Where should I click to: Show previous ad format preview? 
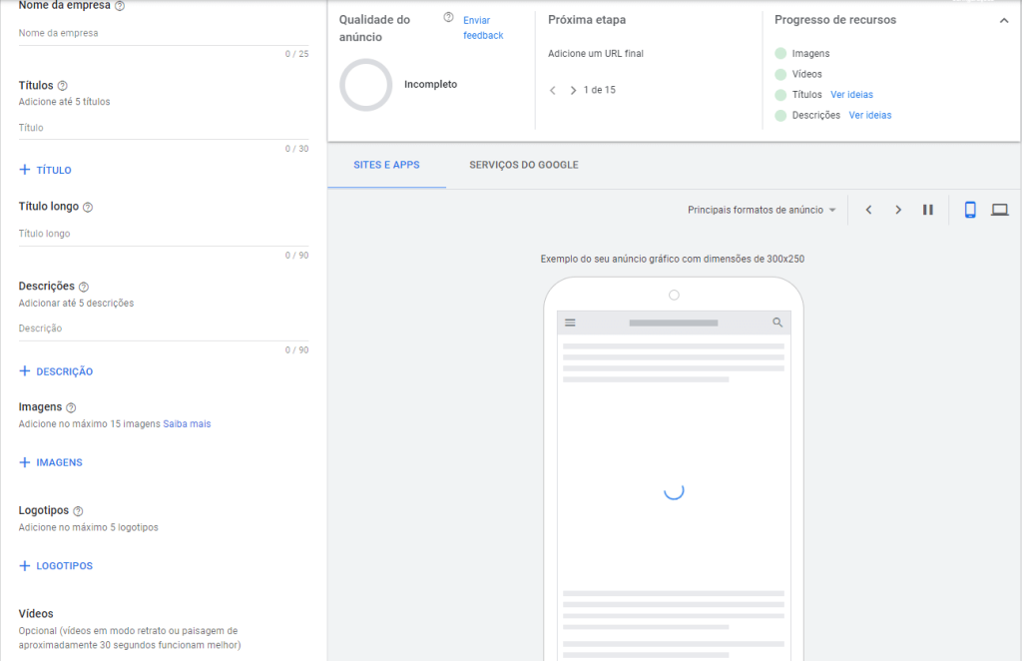(x=869, y=210)
